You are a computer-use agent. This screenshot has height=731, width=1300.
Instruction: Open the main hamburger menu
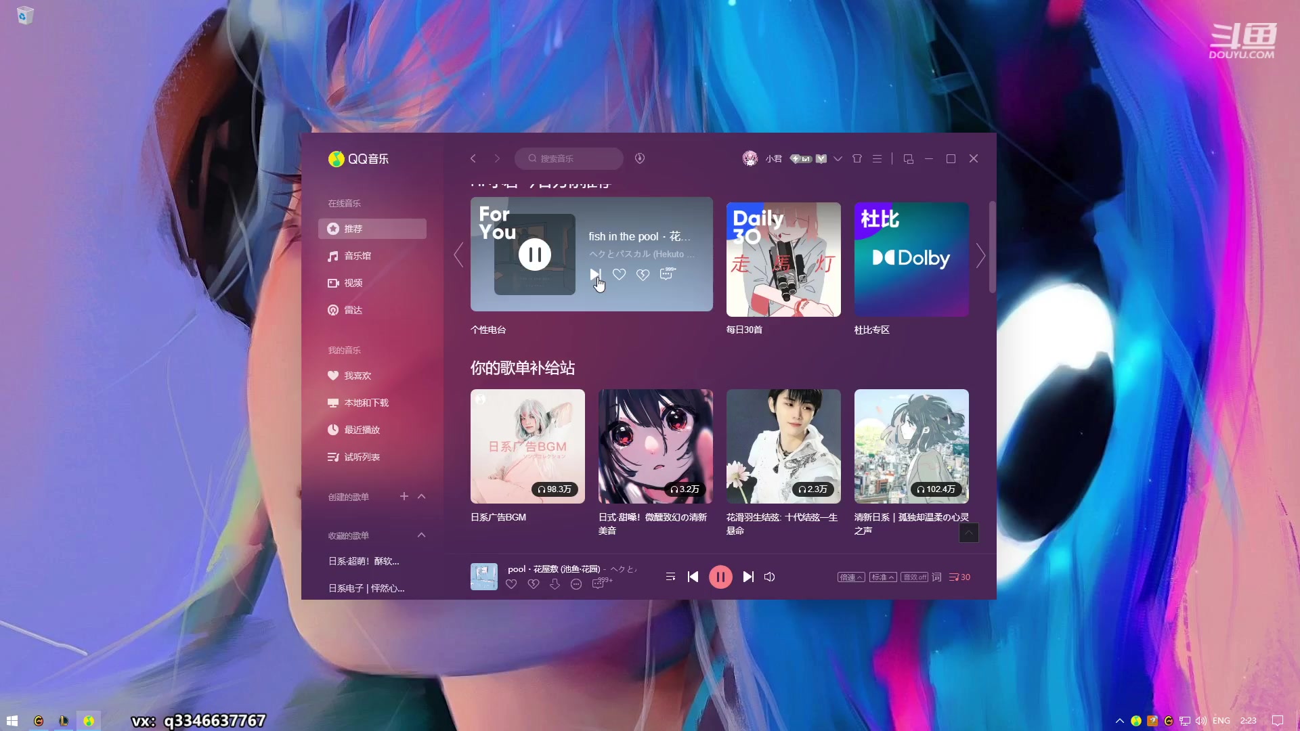point(876,158)
